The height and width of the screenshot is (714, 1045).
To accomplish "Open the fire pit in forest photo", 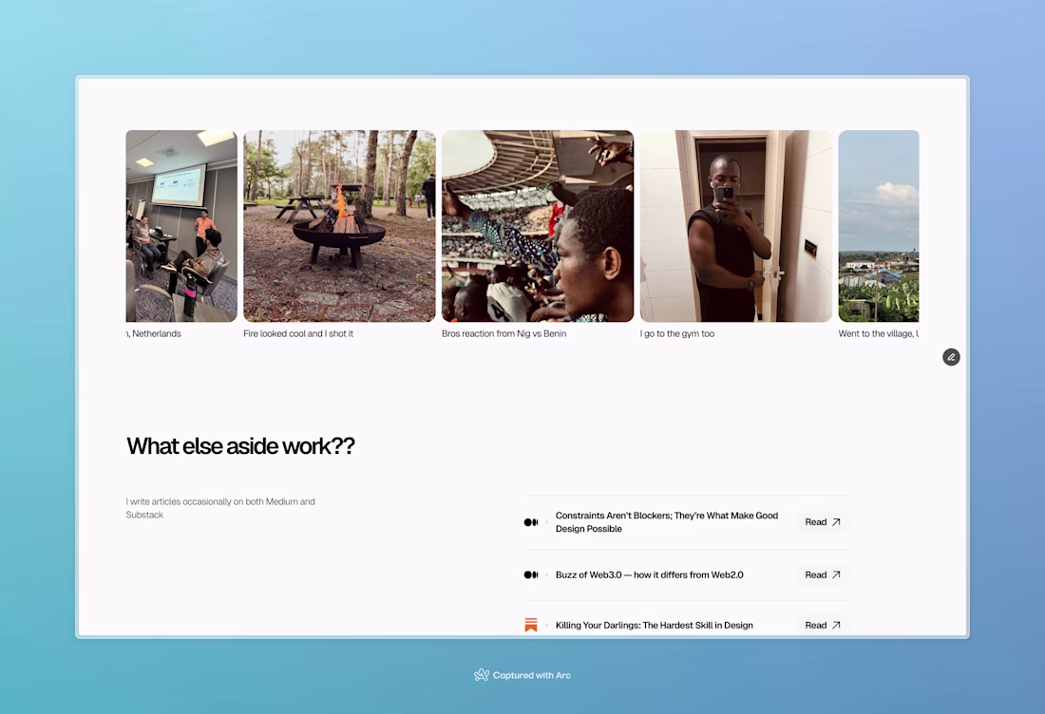I will pyautogui.click(x=339, y=226).
